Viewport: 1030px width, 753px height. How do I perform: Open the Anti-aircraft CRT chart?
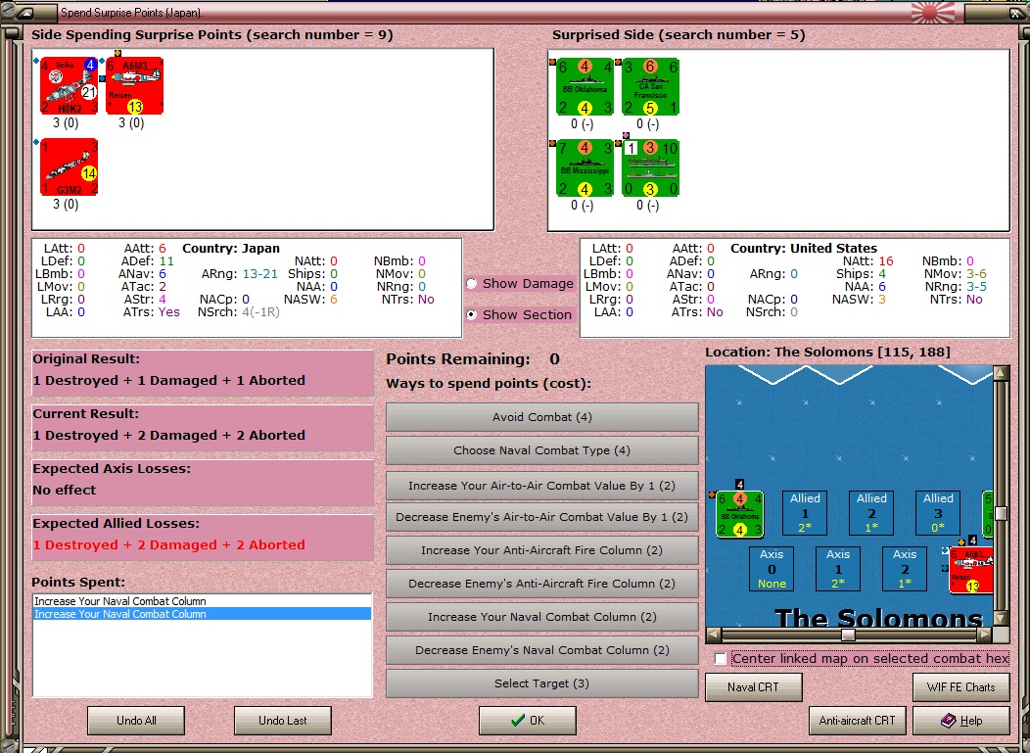[858, 721]
